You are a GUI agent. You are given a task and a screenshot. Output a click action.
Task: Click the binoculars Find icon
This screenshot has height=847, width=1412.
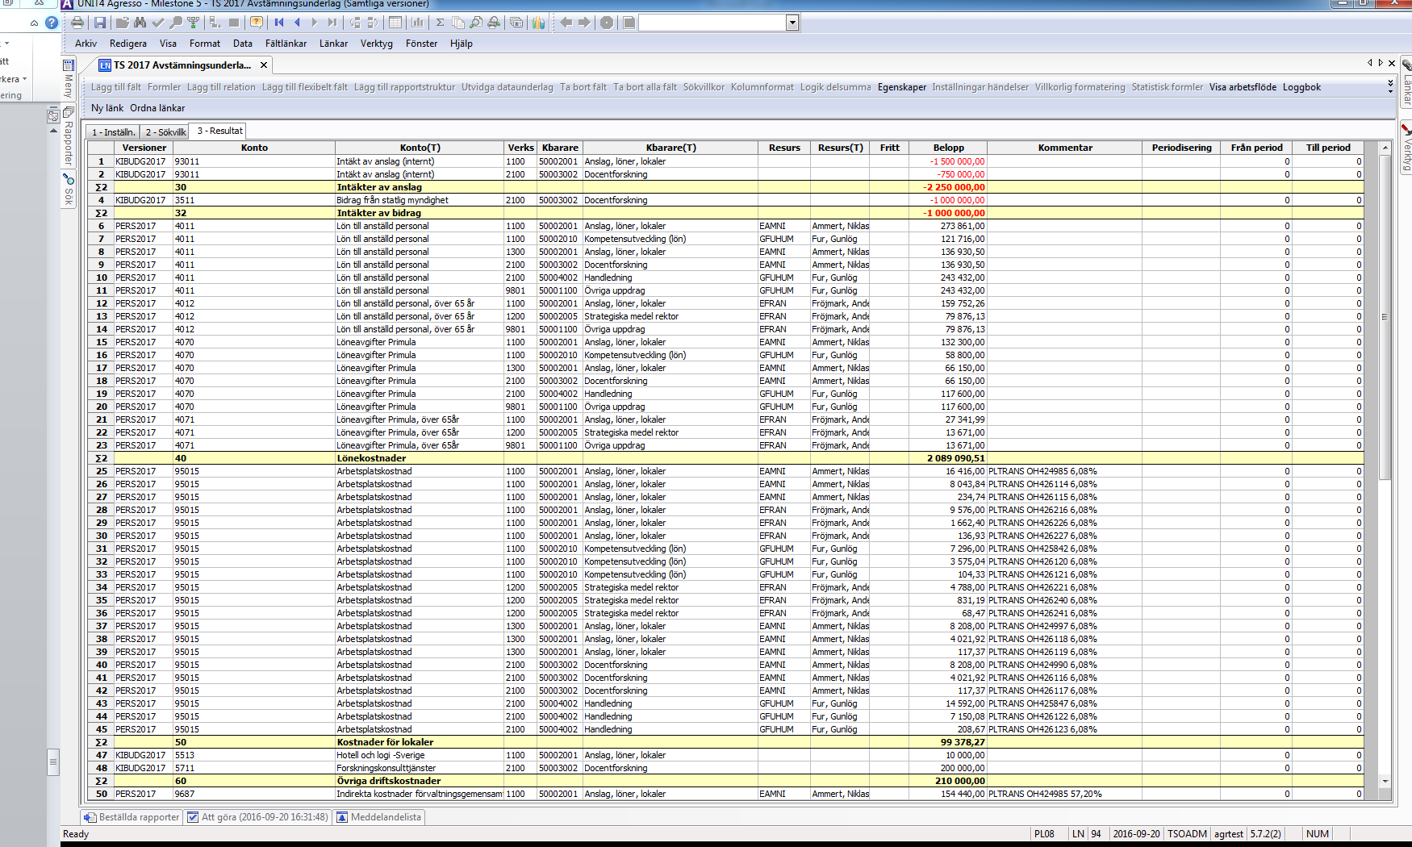tap(140, 23)
